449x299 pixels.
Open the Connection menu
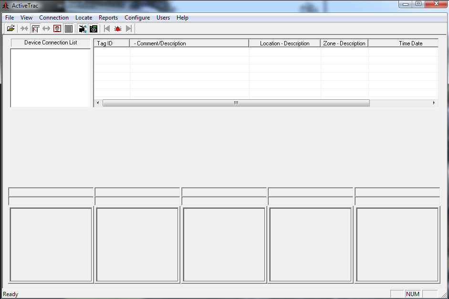click(x=54, y=18)
